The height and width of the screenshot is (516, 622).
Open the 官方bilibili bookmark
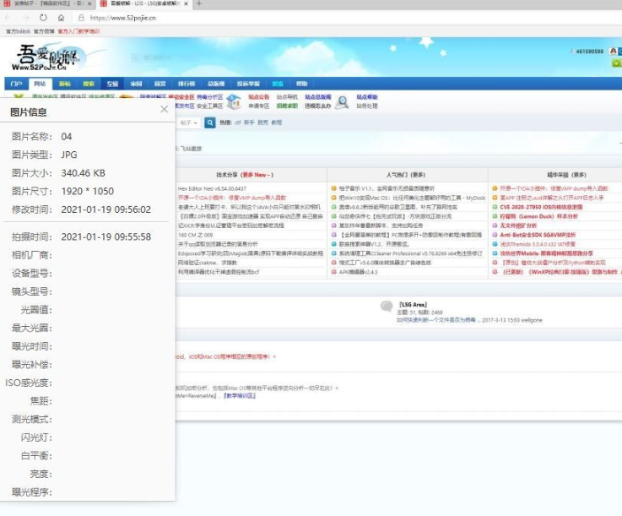point(18,31)
